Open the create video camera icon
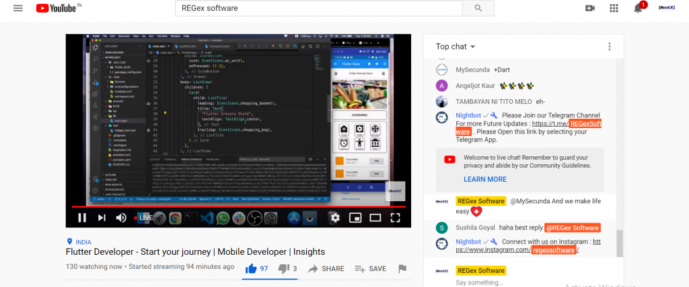 pyautogui.click(x=590, y=8)
